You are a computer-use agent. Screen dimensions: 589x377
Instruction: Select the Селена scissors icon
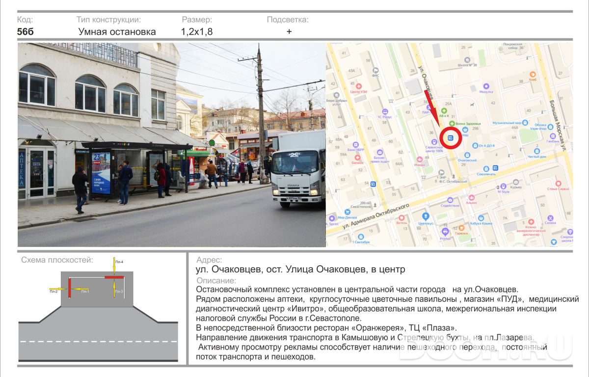(x=550, y=217)
